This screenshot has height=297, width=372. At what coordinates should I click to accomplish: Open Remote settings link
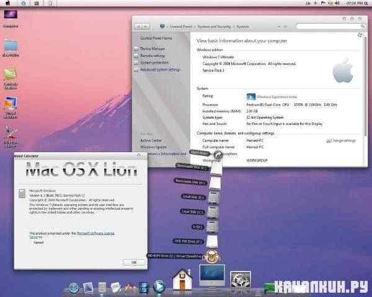coord(153,56)
